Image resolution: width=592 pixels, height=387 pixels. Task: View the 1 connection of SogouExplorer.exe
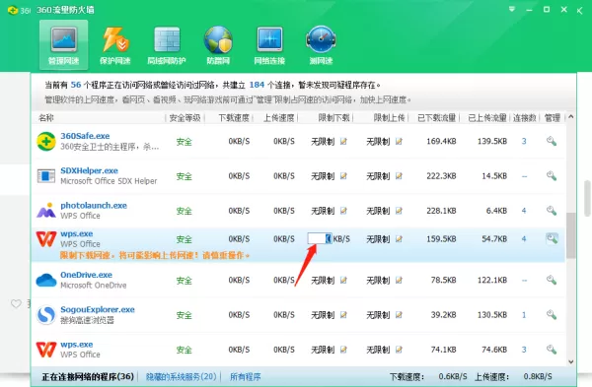point(524,315)
